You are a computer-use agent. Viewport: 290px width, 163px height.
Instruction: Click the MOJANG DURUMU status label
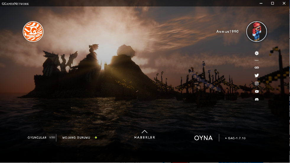(76, 138)
